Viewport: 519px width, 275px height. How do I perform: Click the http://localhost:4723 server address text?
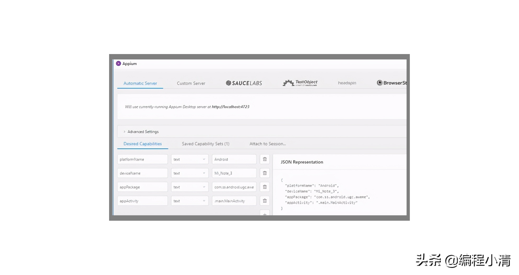click(x=231, y=107)
